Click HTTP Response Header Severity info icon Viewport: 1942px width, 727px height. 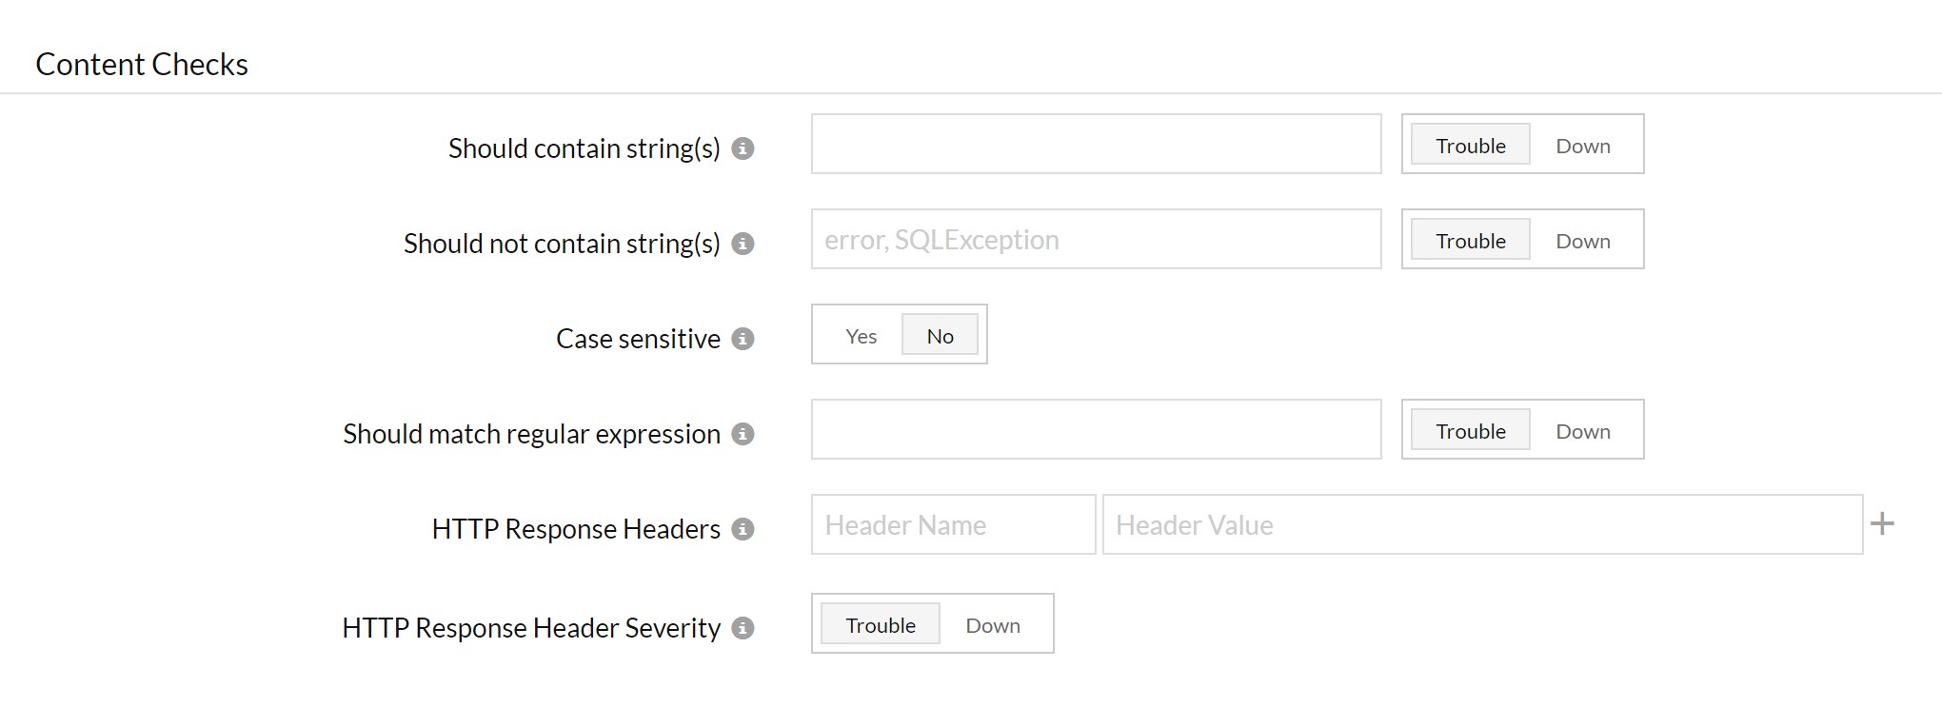click(x=743, y=628)
